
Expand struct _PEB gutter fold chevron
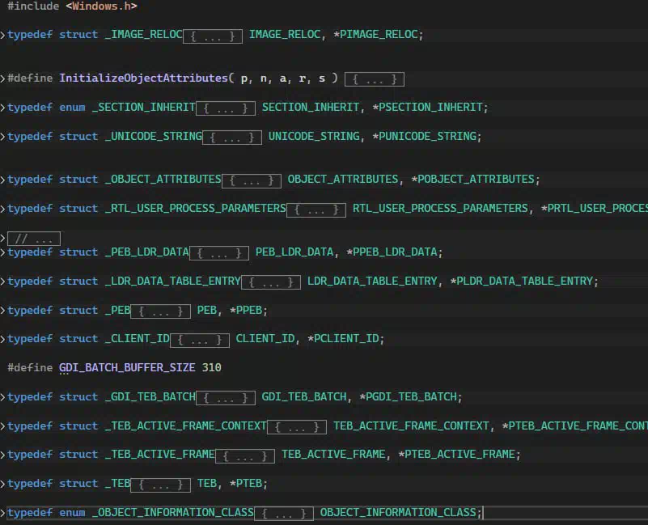(x=3, y=310)
